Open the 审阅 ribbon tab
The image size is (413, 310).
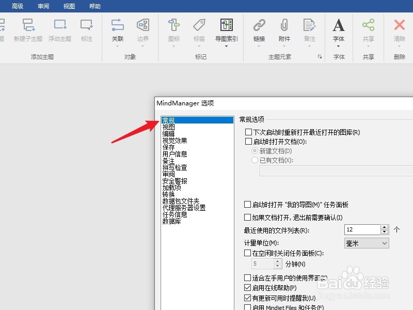pos(43,6)
